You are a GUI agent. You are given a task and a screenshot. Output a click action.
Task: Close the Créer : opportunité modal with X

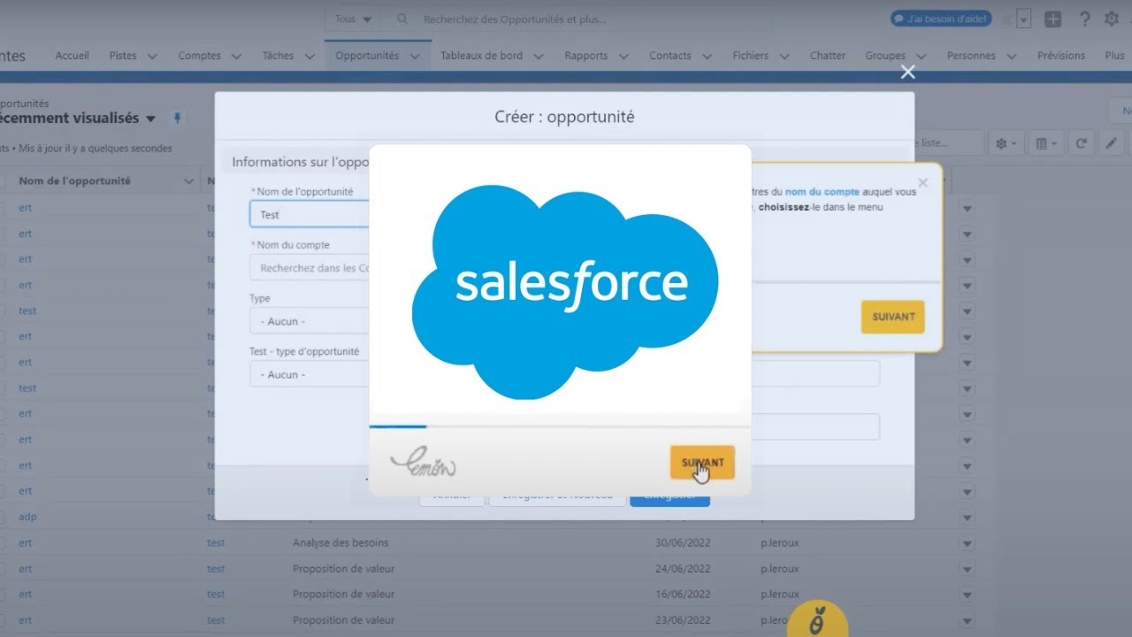point(907,73)
